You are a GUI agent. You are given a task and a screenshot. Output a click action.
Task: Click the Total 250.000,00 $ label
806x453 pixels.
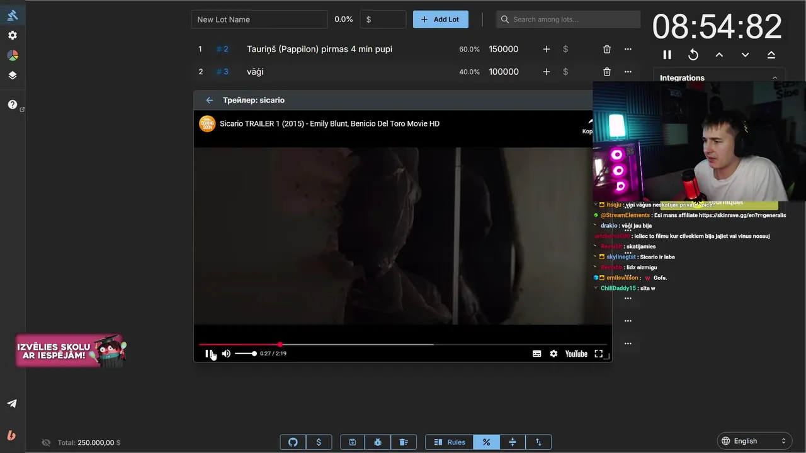tap(89, 443)
